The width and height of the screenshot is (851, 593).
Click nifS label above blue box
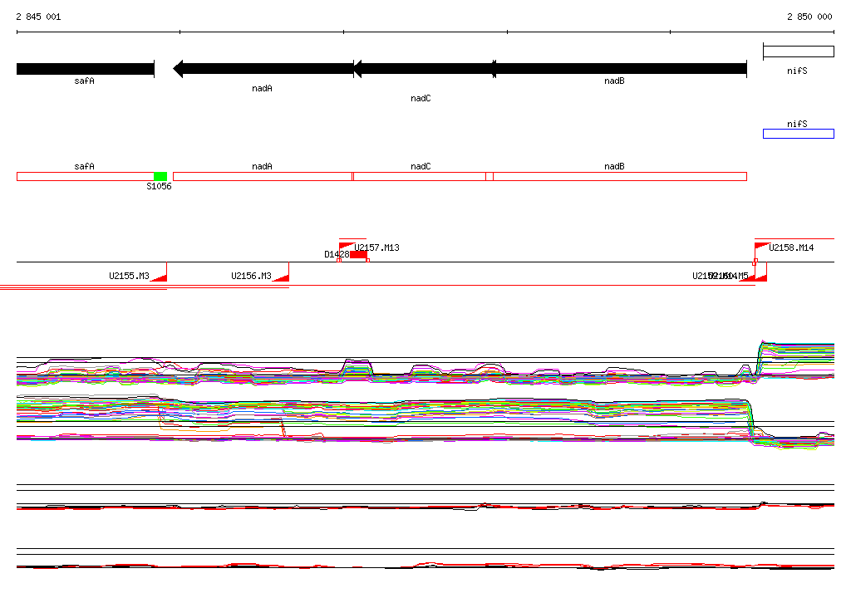tap(797, 125)
